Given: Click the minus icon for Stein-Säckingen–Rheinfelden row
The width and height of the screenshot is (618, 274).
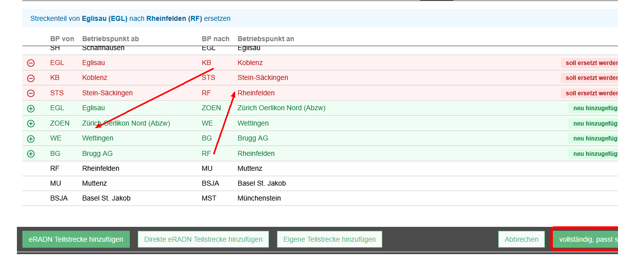Looking at the screenshot, I should point(31,93).
